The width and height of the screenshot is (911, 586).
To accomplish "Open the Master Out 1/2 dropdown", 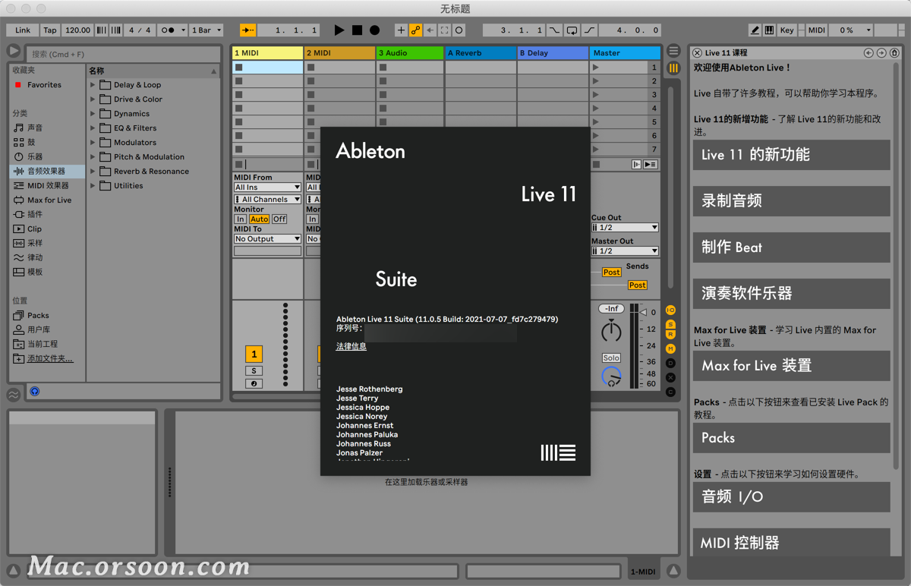I will (625, 251).
